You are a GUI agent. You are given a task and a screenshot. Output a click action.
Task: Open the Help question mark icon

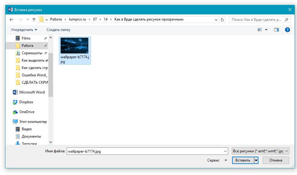point(287,30)
